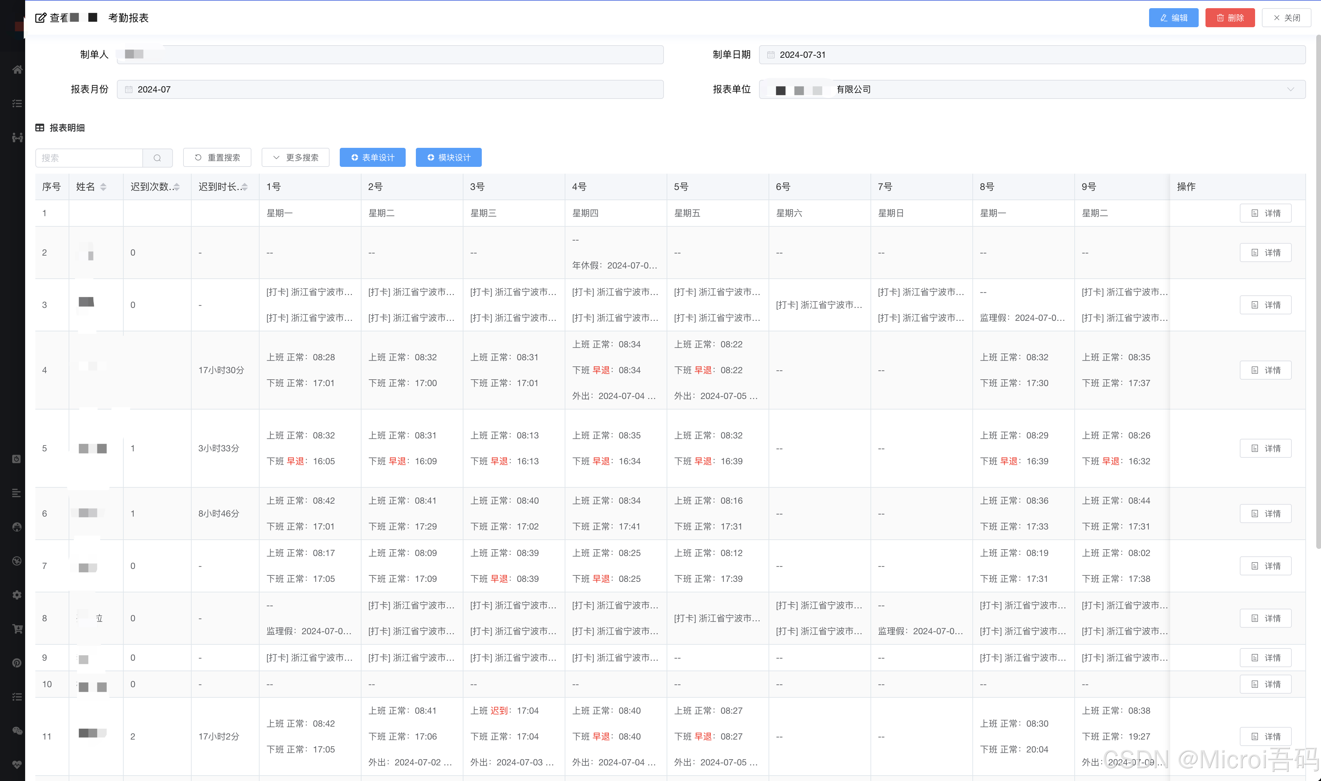Open 详情 for row 5

(1265, 448)
